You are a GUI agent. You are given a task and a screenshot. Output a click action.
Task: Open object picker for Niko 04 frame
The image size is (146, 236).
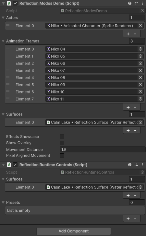[x=140, y=49]
